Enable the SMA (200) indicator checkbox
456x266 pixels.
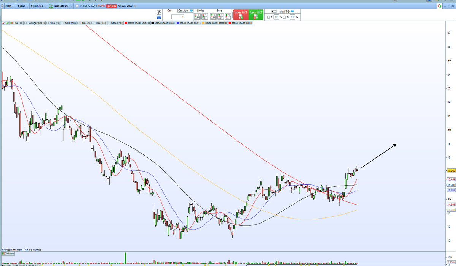[108, 24]
